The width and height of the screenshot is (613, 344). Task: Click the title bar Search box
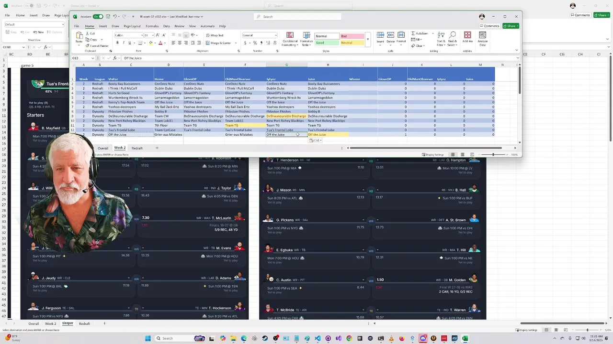(297, 17)
